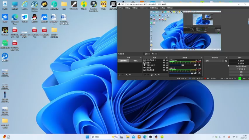The width and height of the screenshot is (249, 140).
Task: Open the CapCut icon on the desktop
Action: coord(113,5)
